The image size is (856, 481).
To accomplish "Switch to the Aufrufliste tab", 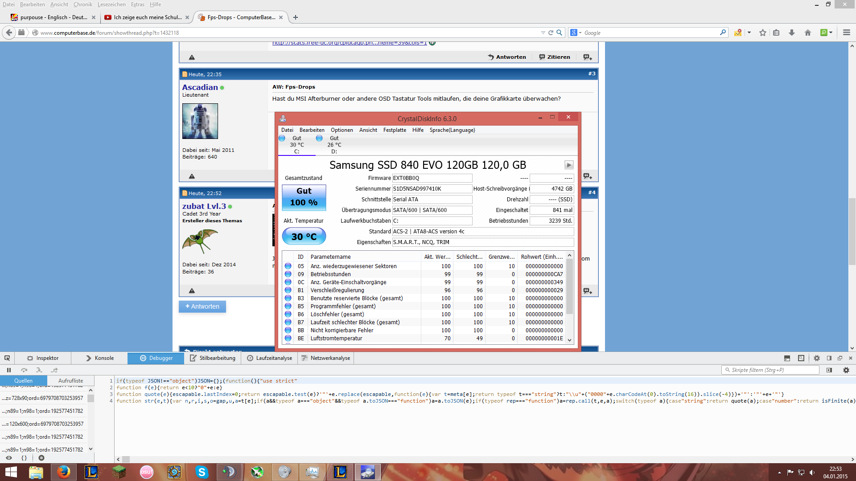I will (x=70, y=381).
